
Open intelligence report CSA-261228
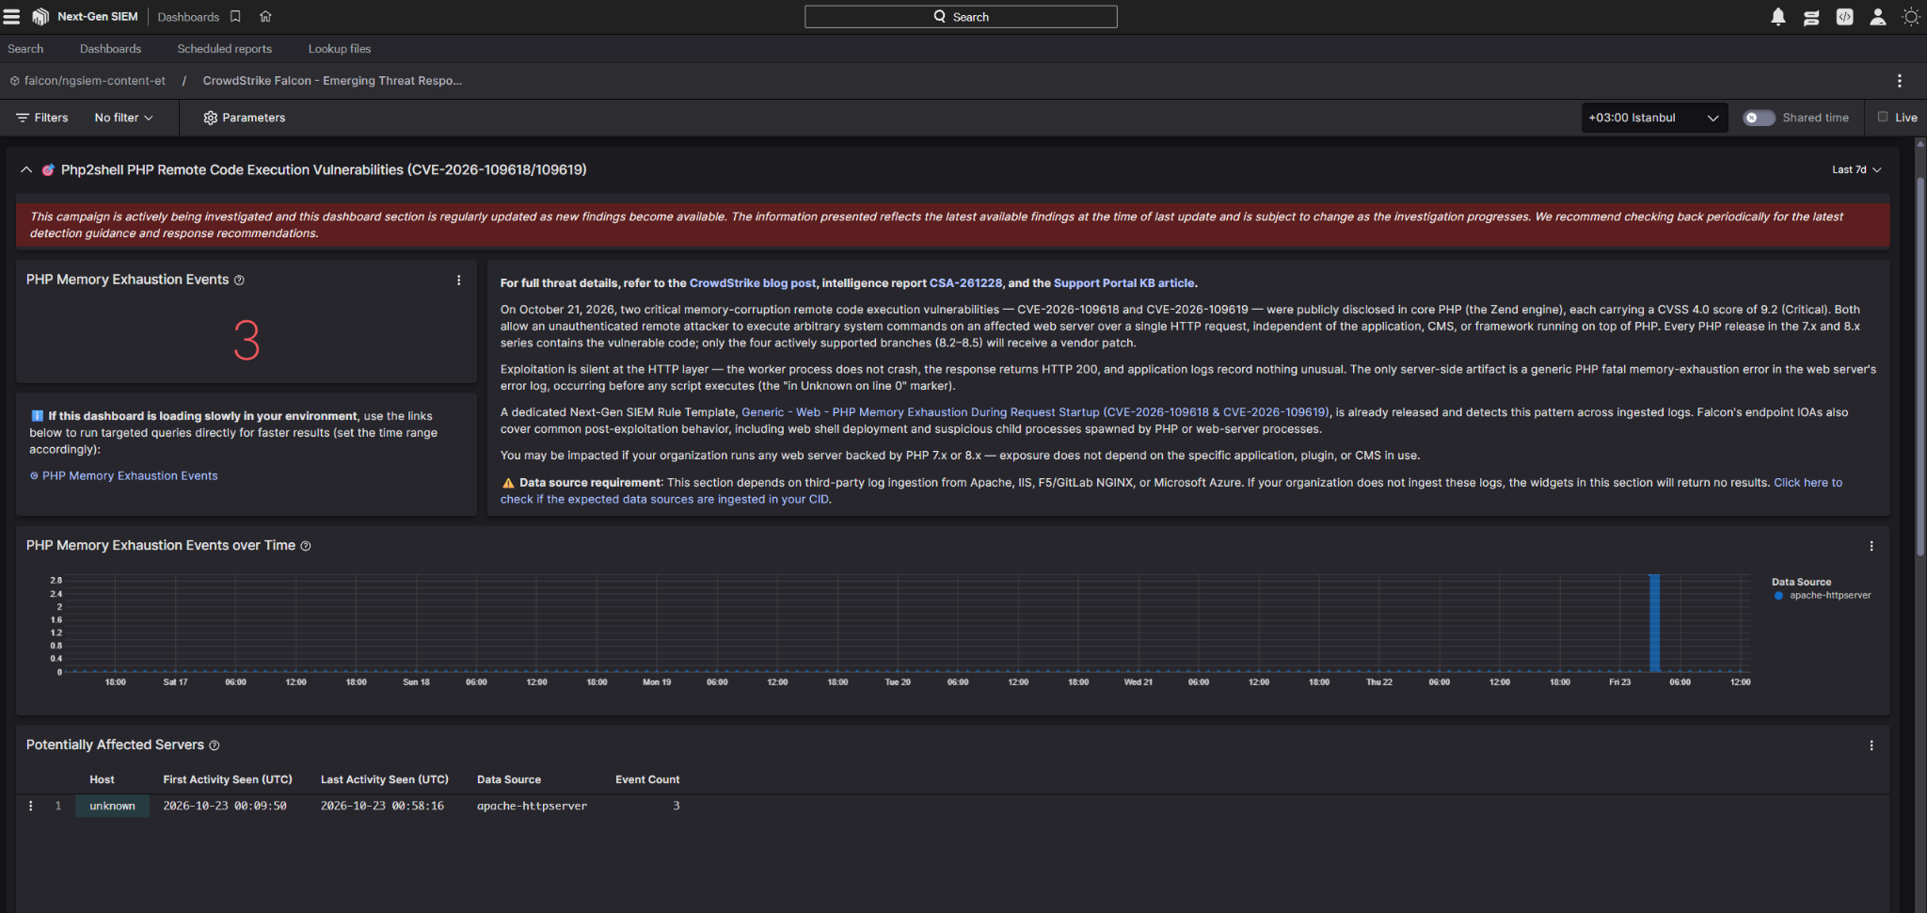coord(965,283)
